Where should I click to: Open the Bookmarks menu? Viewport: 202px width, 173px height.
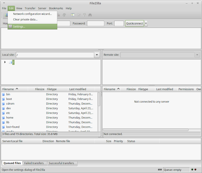click(x=56, y=8)
